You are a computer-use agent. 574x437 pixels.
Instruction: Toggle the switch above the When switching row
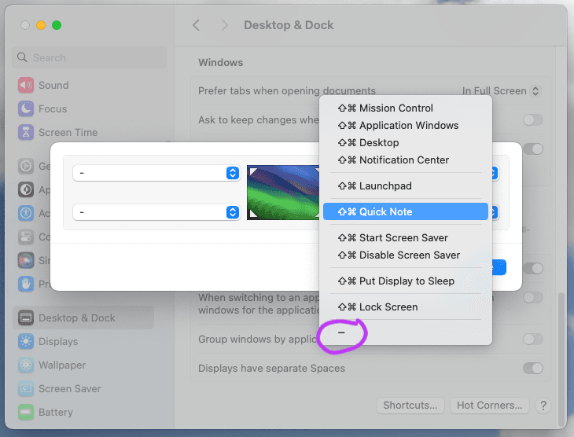532,268
